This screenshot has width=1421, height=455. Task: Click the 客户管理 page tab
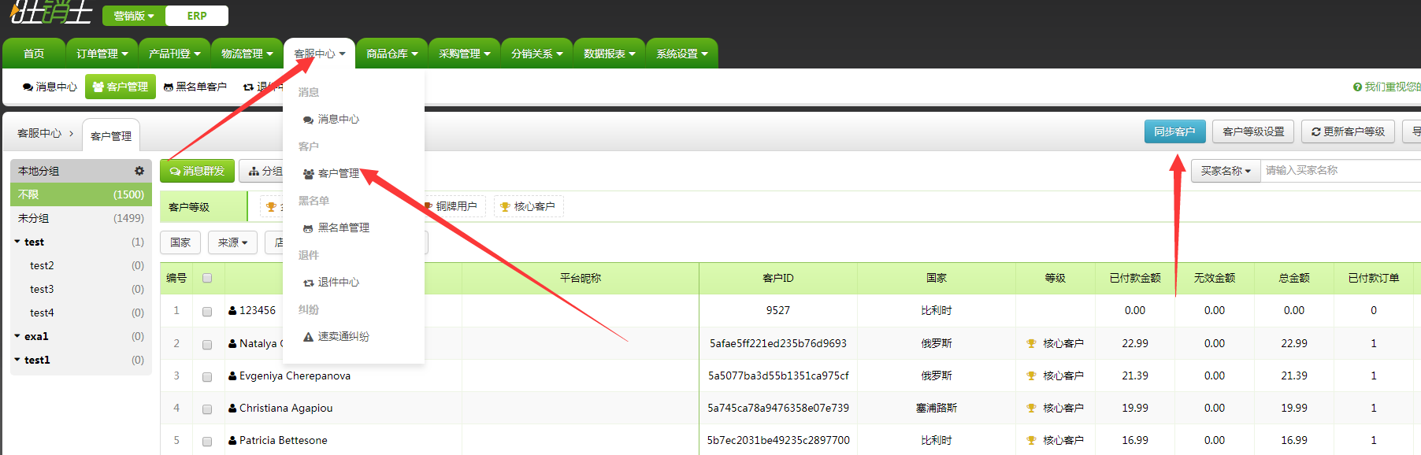tap(111, 136)
